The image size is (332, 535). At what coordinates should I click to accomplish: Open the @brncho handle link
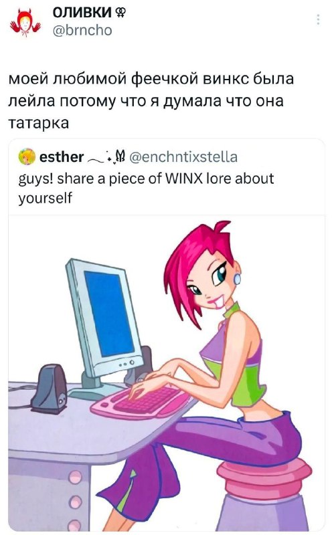click(82, 30)
